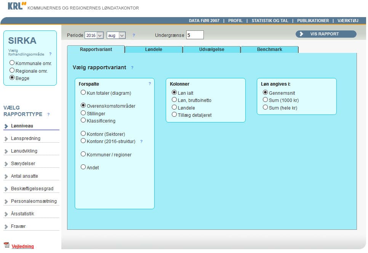Click help icon beside Vælg rapportvariant heading

point(132,68)
